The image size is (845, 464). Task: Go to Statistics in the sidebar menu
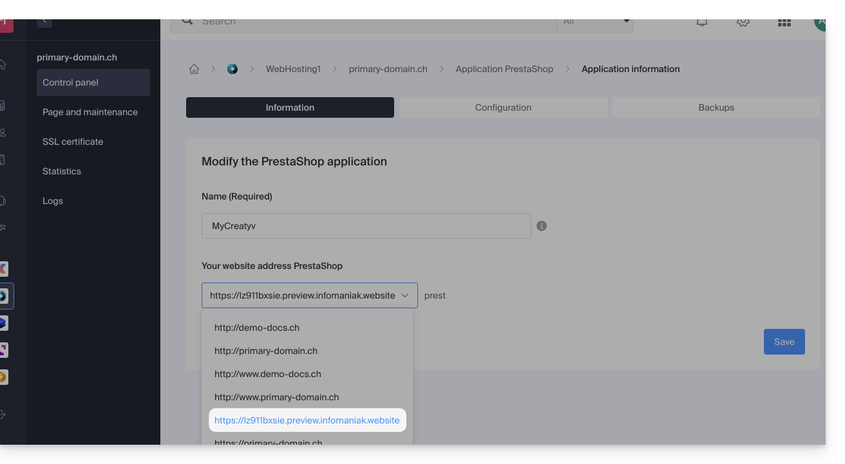(x=62, y=171)
